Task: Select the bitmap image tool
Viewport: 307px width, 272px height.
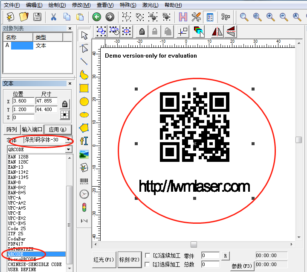Action: click(x=84, y=154)
